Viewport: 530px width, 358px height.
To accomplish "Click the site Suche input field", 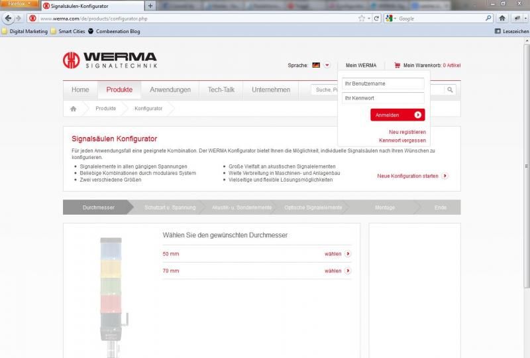I will click(x=324, y=89).
